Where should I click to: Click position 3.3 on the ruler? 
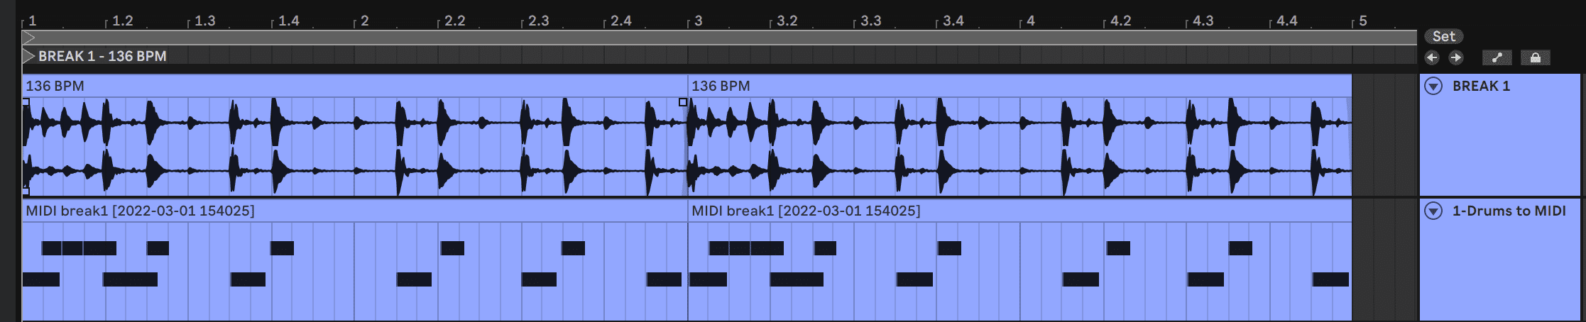coord(870,21)
